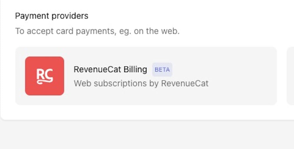The image size is (294, 149).
Task: Click the "To accept card payments" description text
Action: pos(97,31)
